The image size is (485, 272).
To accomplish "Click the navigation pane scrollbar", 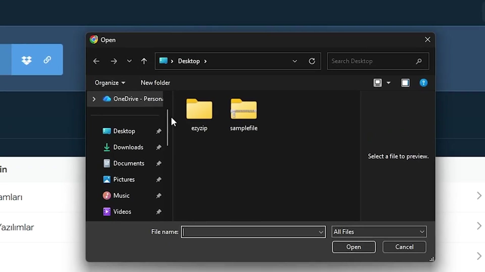I will (x=167, y=127).
